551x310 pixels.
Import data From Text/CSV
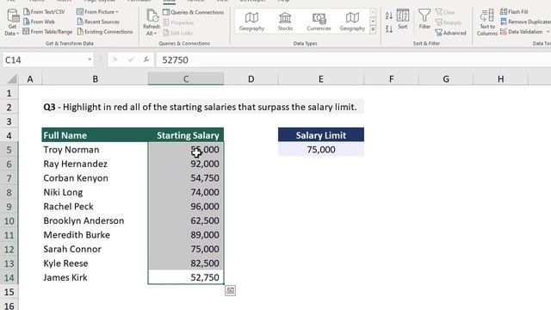[x=44, y=11]
